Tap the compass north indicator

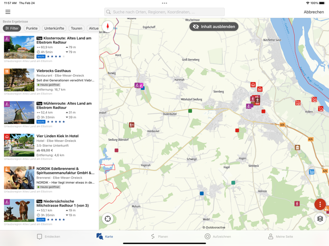pyautogui.click(x=108, y=27)
